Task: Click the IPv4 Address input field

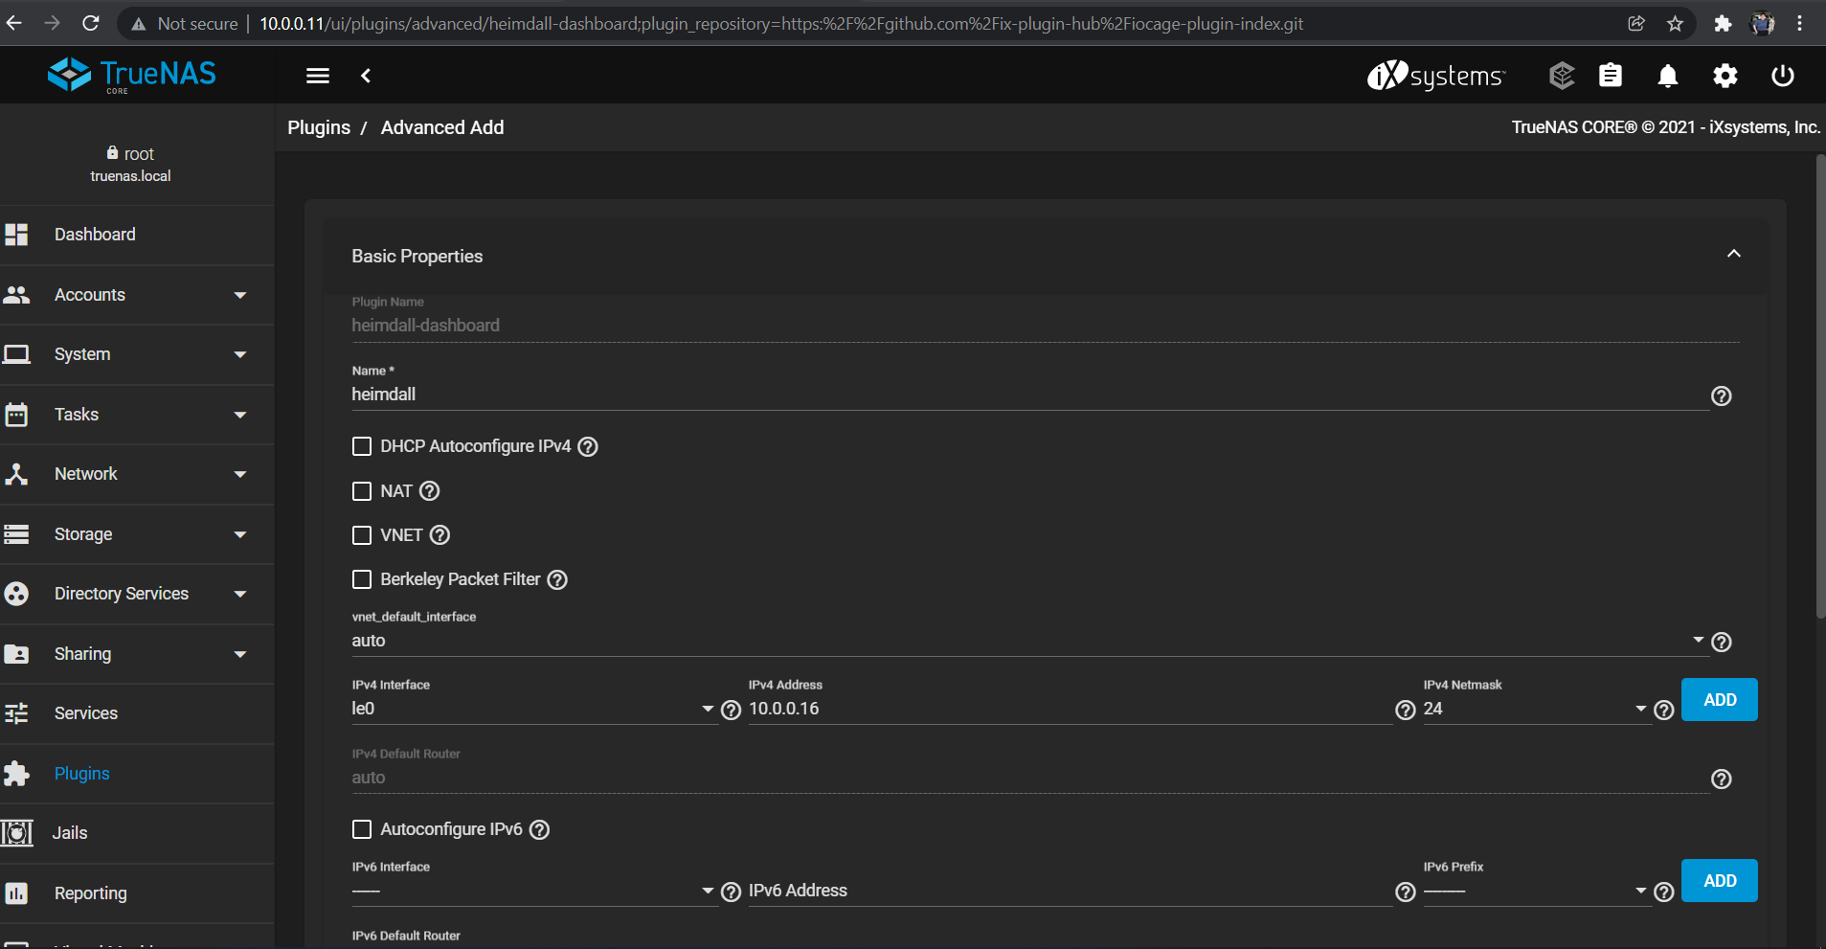Action: point(1068,709)
